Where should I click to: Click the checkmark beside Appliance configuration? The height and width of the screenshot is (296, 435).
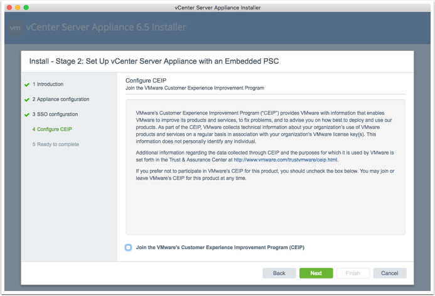[x=26, y=100]
